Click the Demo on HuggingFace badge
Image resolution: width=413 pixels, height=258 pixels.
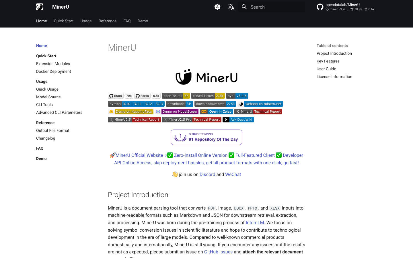point(130,112)
